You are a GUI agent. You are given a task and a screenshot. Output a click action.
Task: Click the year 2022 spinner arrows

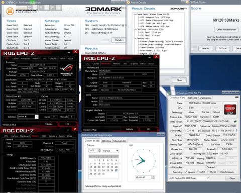tap(99, 150)
